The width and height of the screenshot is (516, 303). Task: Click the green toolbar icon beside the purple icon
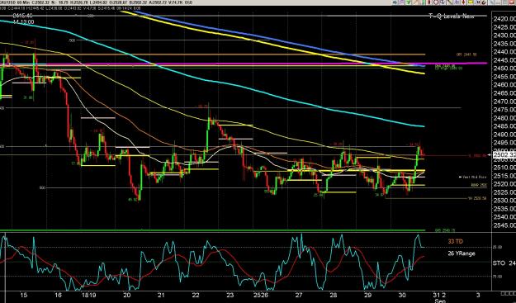408,2
